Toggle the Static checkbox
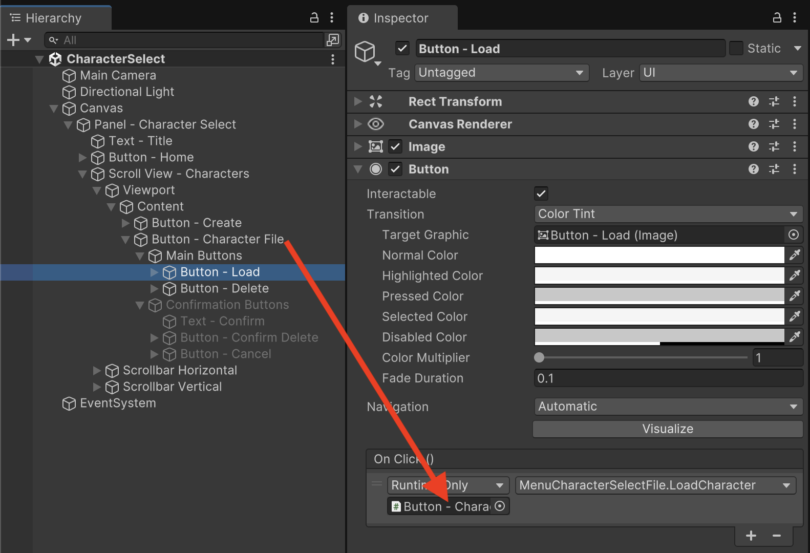Viewport: 810px width, 553px height. pyautogui.click(x=736, y=49)
